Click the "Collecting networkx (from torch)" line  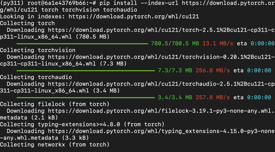pos(55,145)
